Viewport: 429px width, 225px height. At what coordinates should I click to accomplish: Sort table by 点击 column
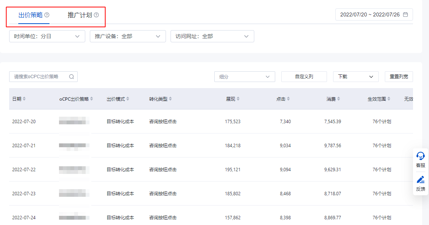pos(288,99)
